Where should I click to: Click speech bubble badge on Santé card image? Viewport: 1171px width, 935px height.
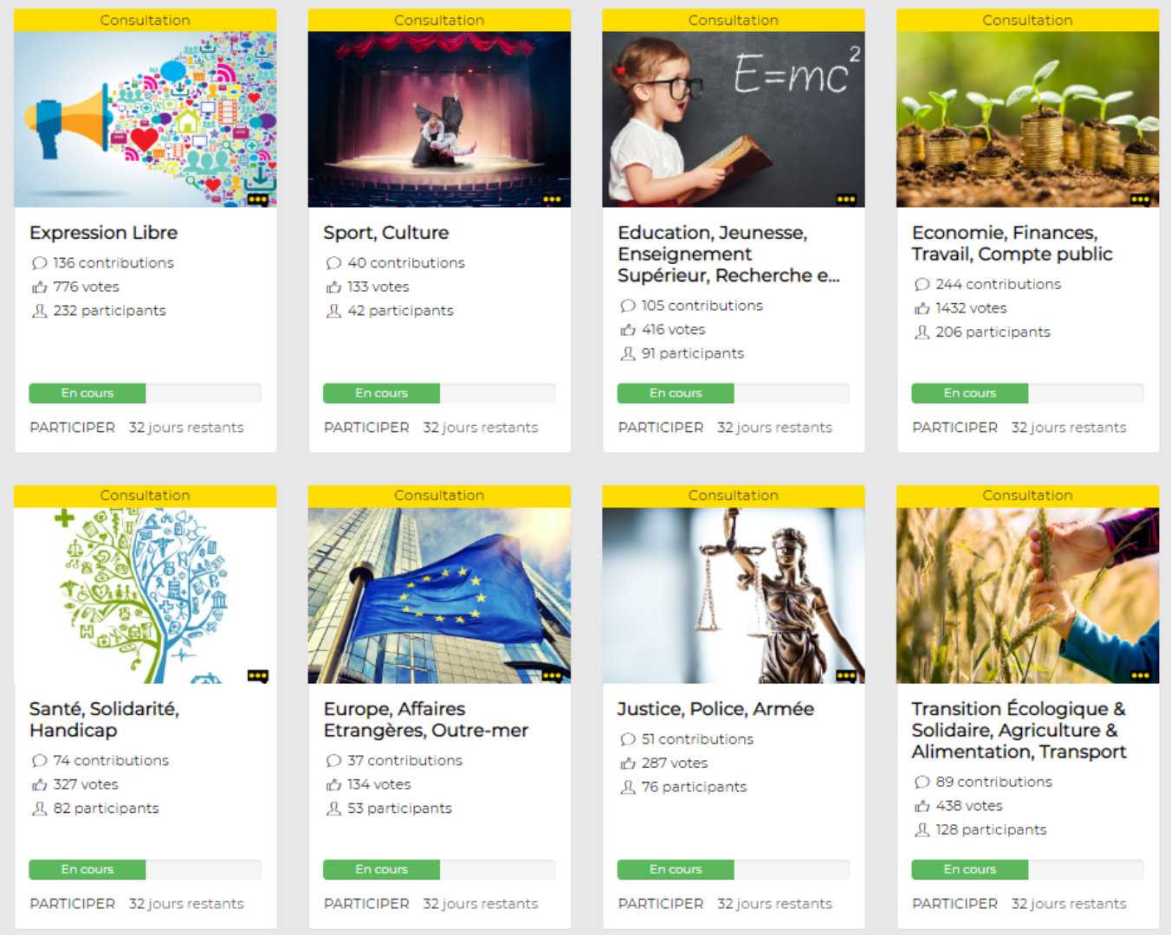point(257,675)
